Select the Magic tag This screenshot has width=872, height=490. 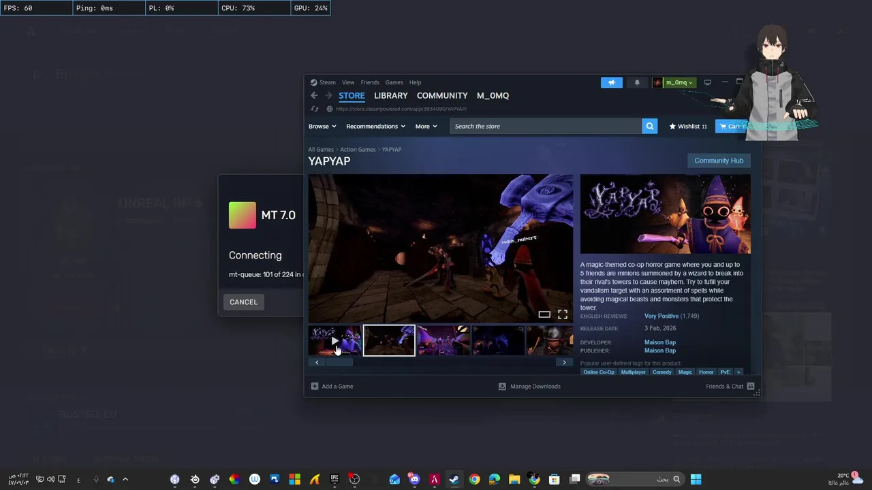[685, 372]
